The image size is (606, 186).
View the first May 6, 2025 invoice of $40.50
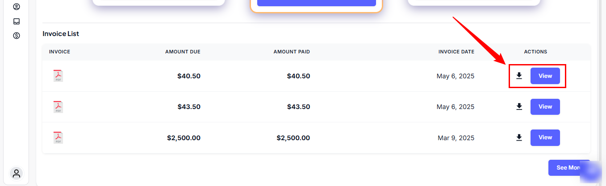545,76
